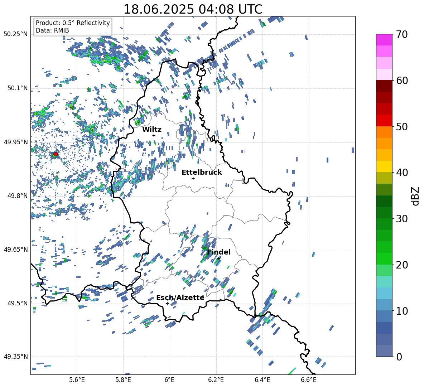This screenshot has height=387, width=424.
Task: Click the Product: 0.5° Reflectivity text
Action: (73, 23)
